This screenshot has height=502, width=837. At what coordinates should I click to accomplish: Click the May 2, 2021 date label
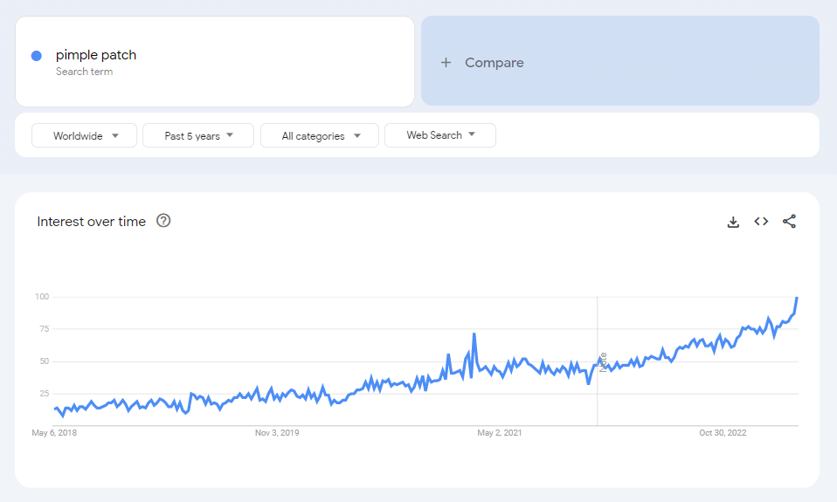[x=500, y=432]
